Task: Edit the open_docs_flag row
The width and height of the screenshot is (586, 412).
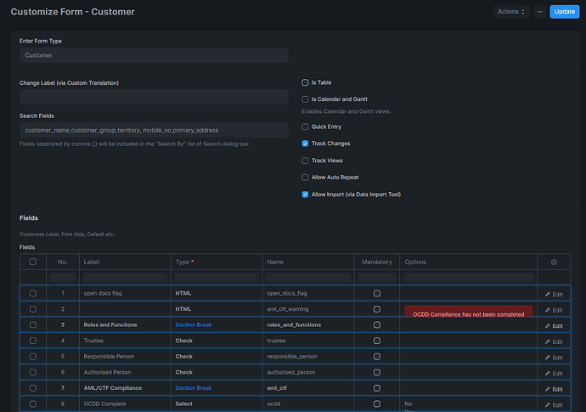Action: [554, 294]
